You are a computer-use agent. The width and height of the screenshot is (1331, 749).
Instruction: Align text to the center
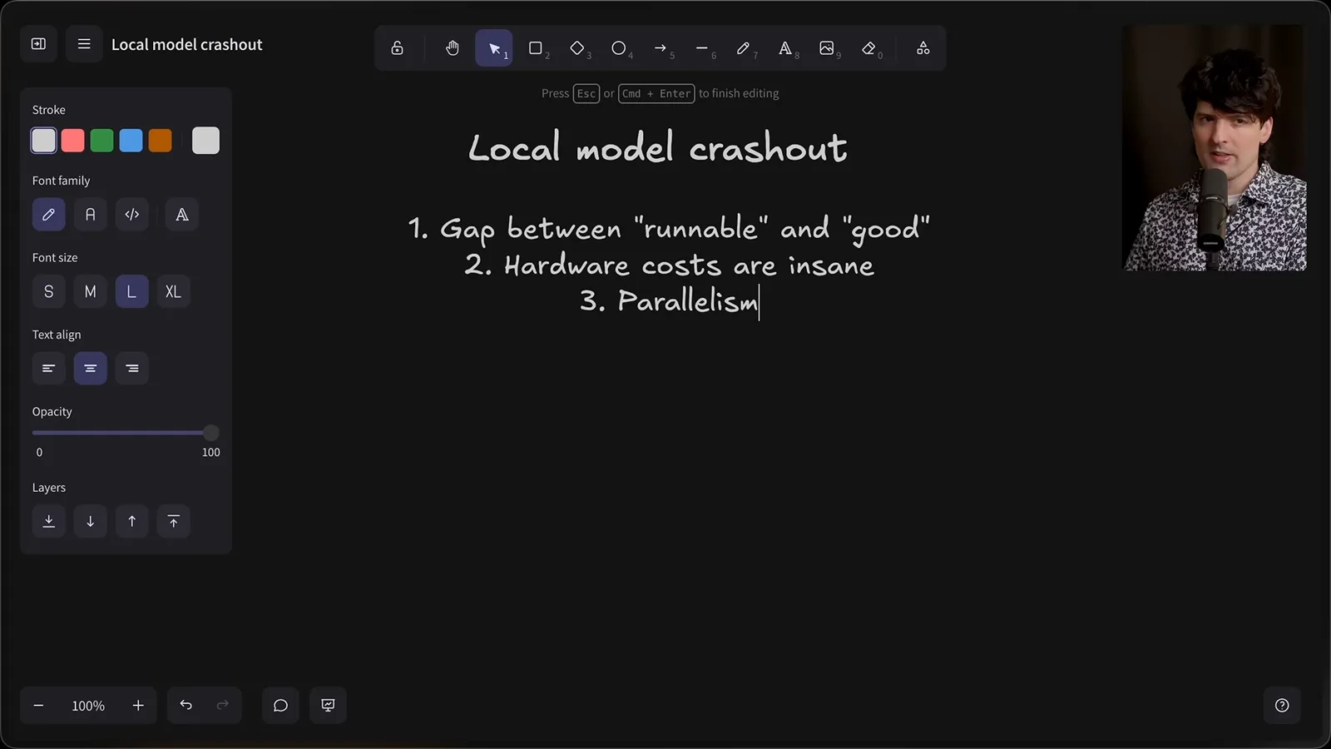click(91, 368)
